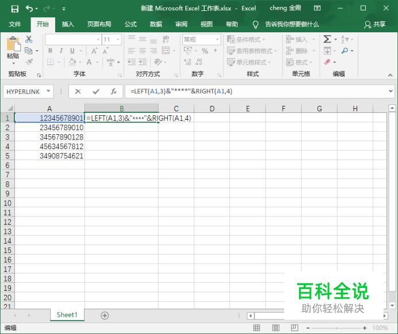The width and height of the screenshot is (398, 334).
Task: Click the Fill Color bucket icon
Action: click(72, 62)
